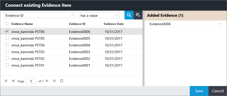Click the page number input field
This screenshot has width=227, height=96.
click(31, 81)
